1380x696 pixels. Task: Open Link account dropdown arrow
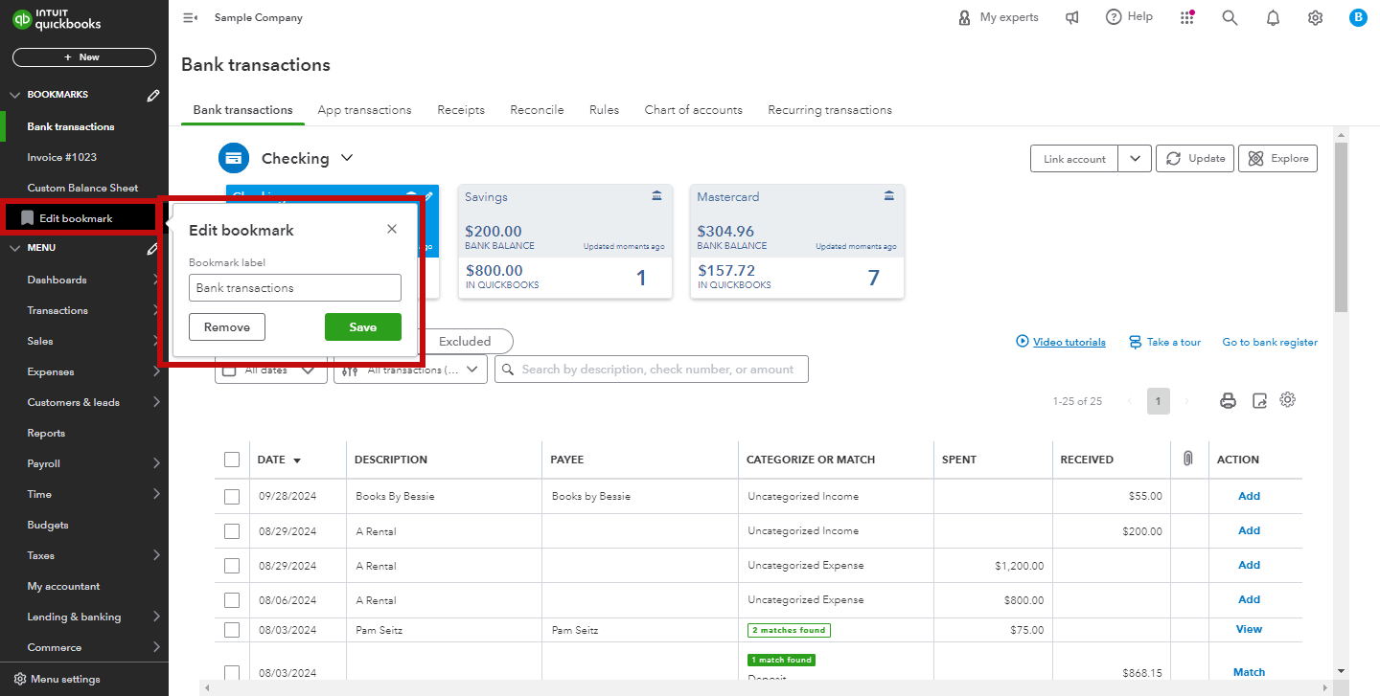coord(1135,159)
